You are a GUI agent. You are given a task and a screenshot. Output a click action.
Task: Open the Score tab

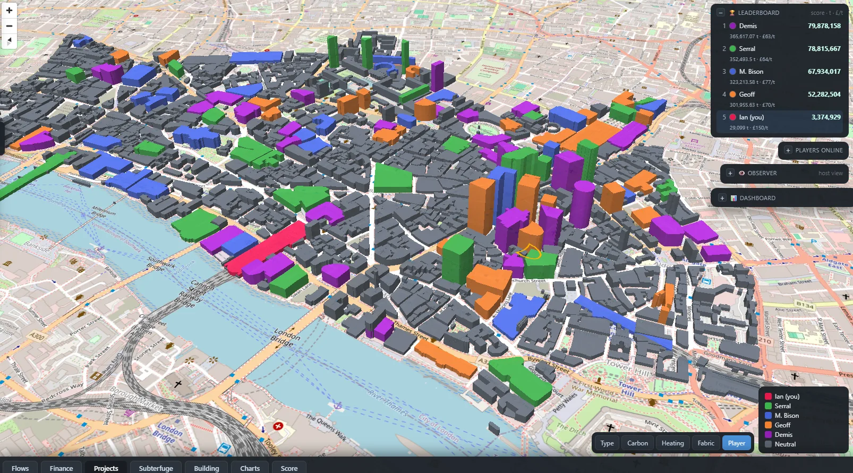click(x=289, y=467)
